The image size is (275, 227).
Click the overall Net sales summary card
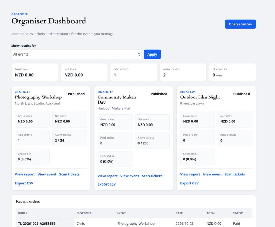84,72
